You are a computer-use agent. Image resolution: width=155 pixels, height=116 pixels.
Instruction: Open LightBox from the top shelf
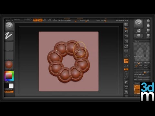pyautogui.click(x=17, y=19)
